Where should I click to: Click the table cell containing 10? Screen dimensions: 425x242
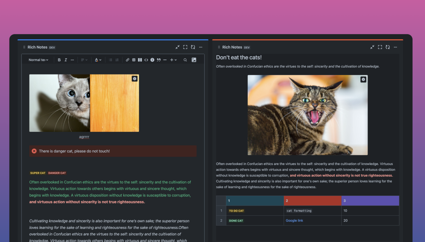[x=370, y=211]
